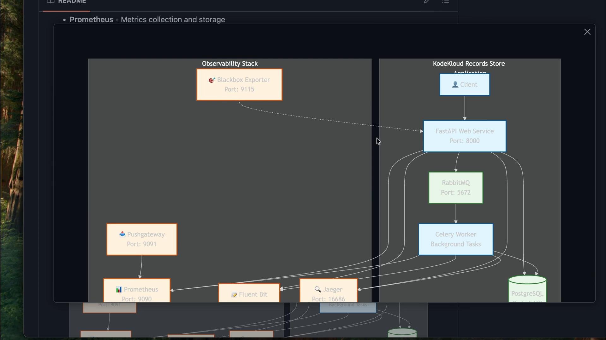Select the PostgreSQL database cylinder
606x340 pixels.
527,289
